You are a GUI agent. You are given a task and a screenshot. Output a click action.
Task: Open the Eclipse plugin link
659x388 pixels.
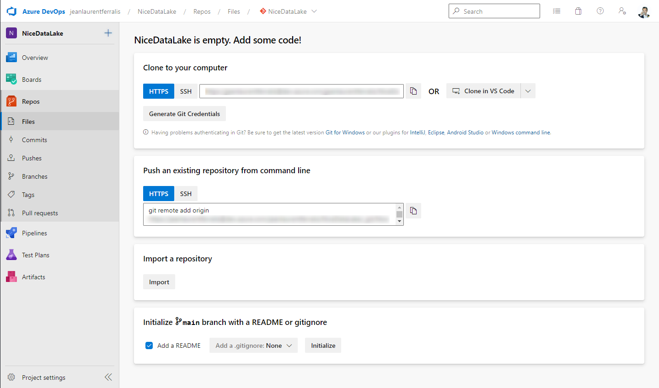(436, 133)
